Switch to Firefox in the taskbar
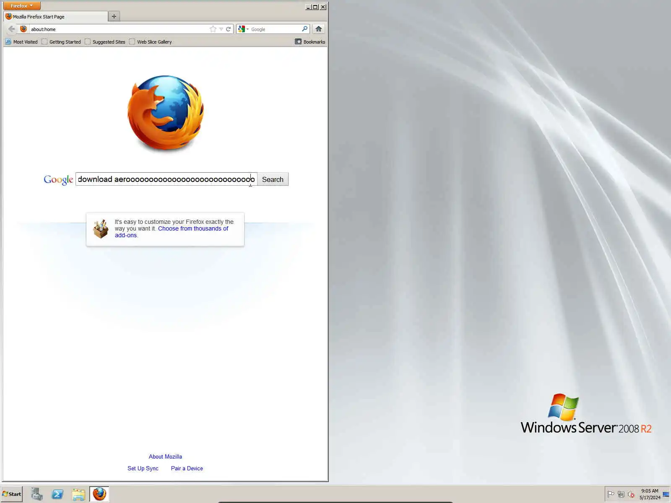This screenshot has height=503, width=671. 99,494
